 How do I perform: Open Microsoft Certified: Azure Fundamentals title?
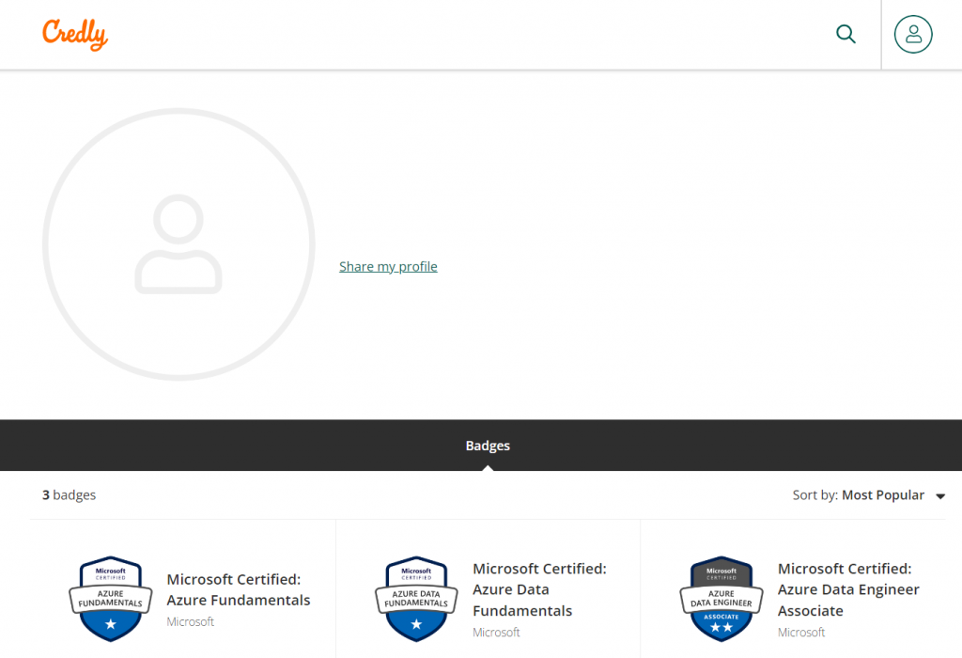pos(238,589)
